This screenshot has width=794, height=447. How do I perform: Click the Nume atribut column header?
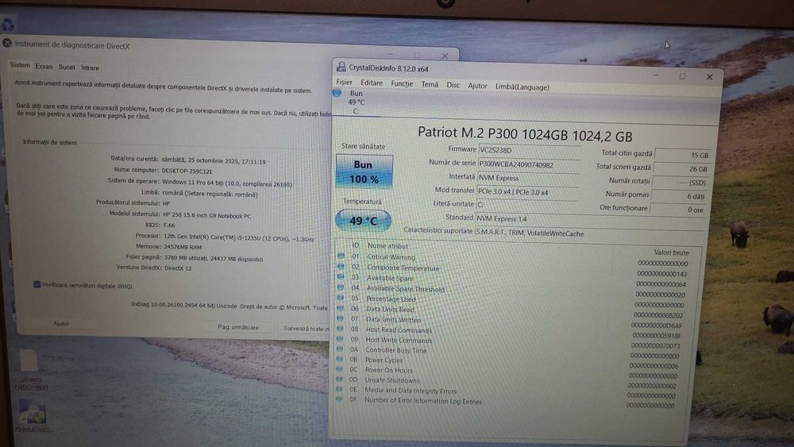(388, 246)
